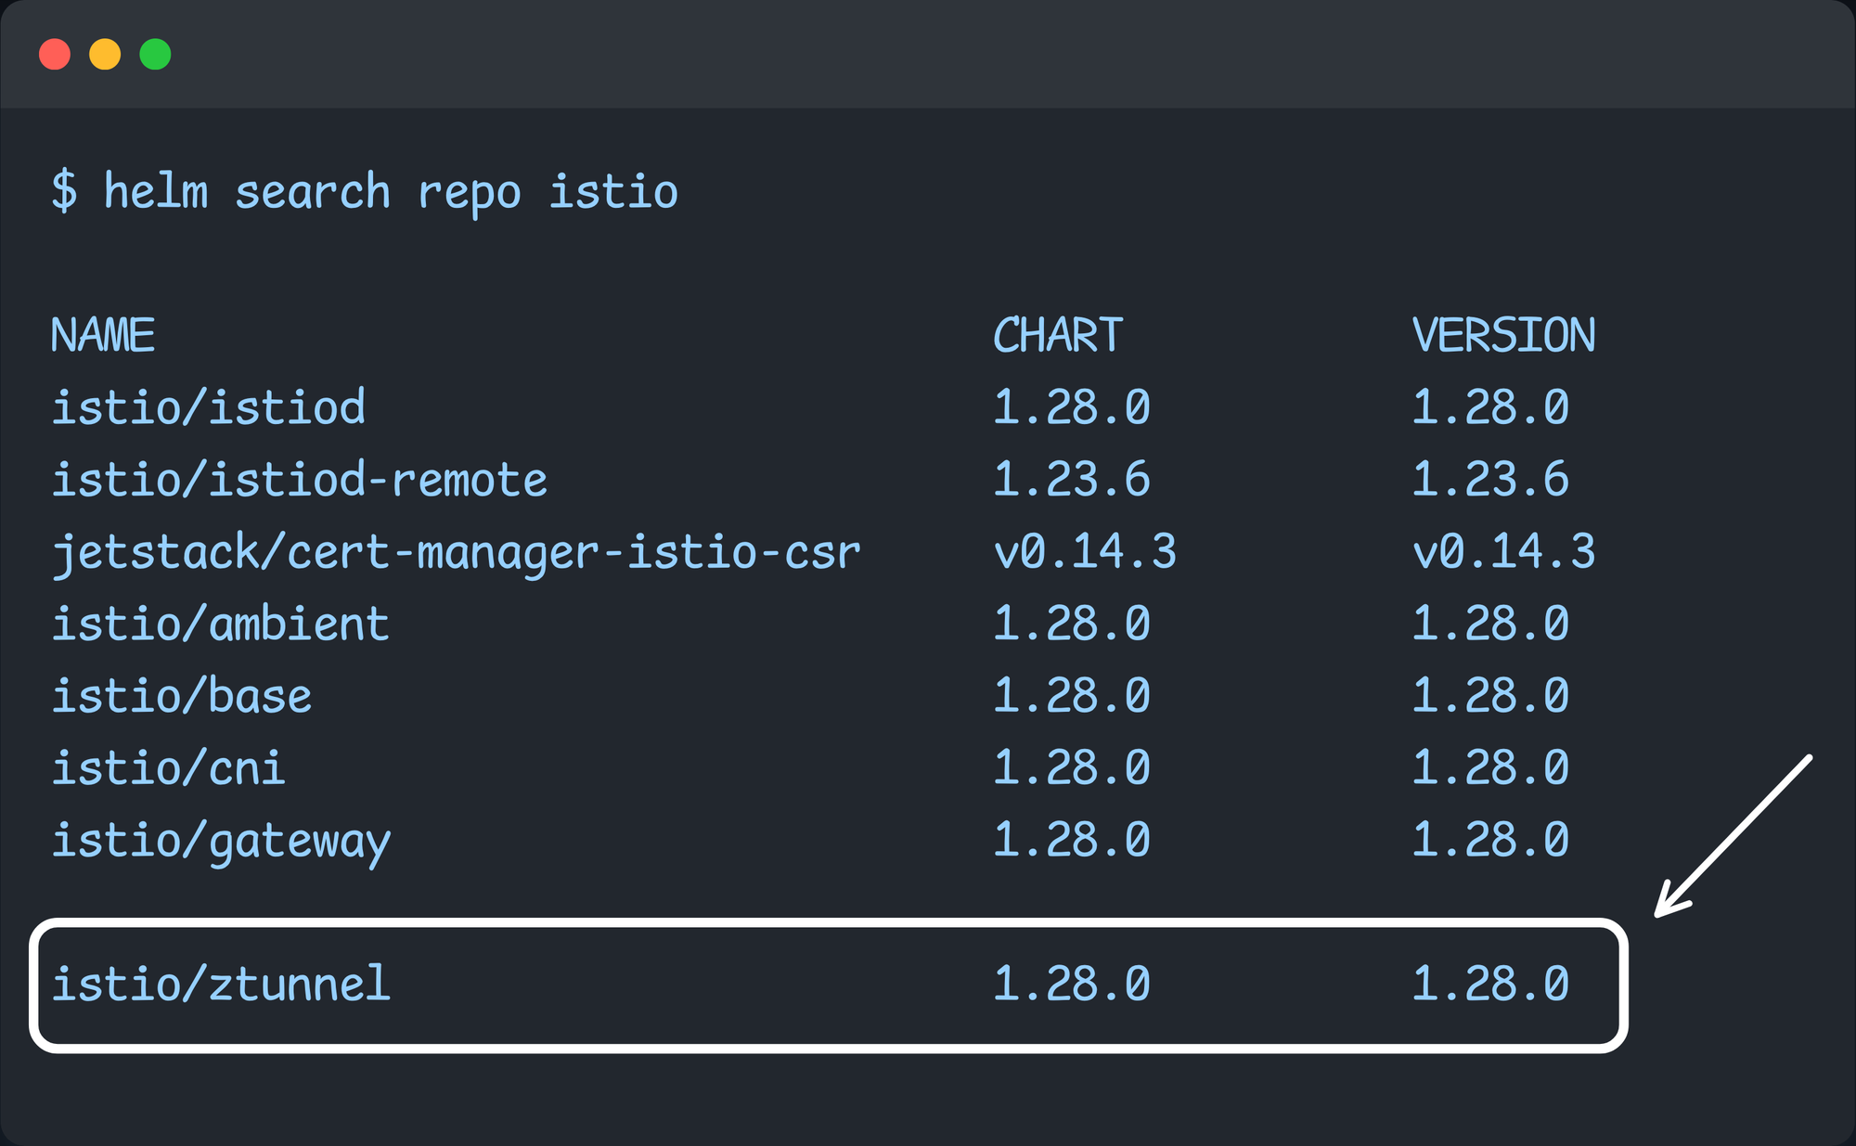Expand the VERSION column header
The width and height of the screenshot is (1856, 1146).
pyautogui.click(x=1503, y=336)
